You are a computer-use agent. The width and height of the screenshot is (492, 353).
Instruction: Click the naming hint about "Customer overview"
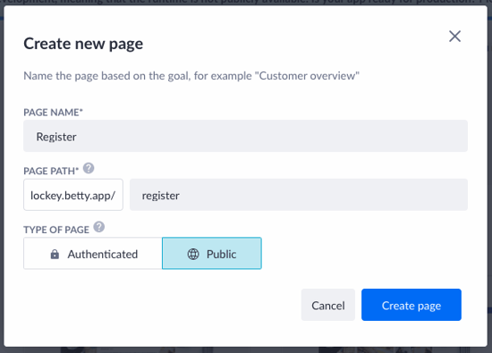pos(191,76)
